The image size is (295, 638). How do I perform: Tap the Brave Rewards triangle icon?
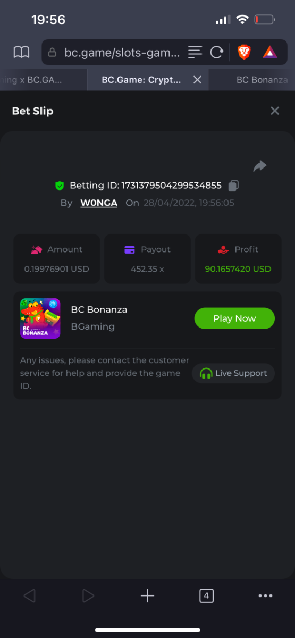(x=269, y=52)
